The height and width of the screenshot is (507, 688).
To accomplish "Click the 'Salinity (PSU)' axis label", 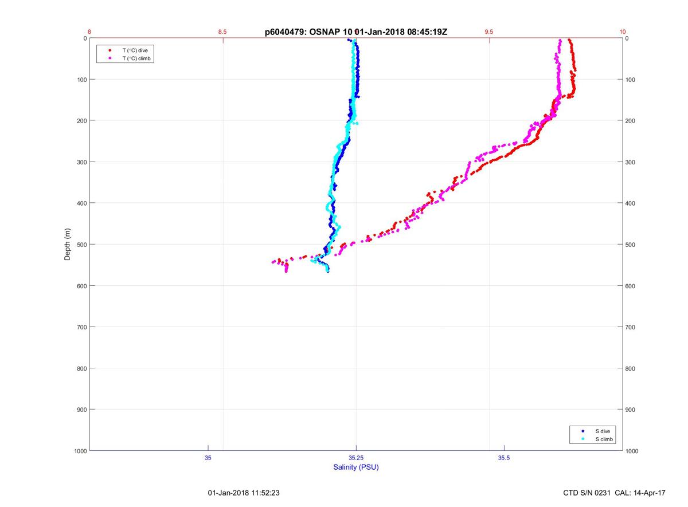I will coord(356,467).
